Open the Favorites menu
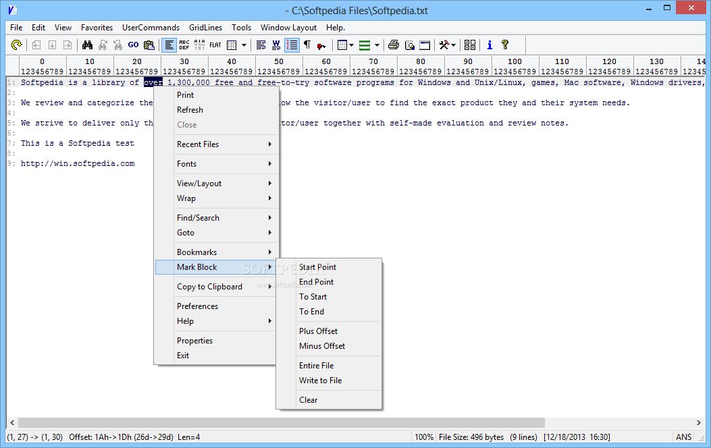Screen dimensions: 711x448 (97, 28)
